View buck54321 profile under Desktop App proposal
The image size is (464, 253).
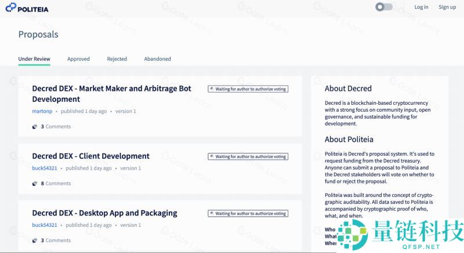45,225
